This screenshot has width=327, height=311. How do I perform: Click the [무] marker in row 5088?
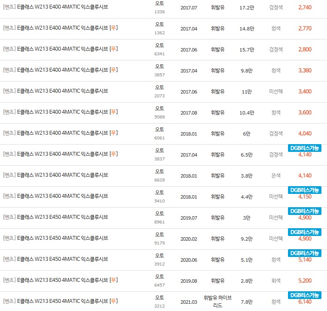point(114,112)
